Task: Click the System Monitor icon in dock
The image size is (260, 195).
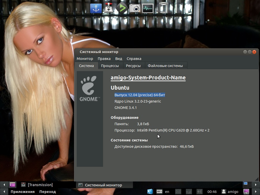Action: pyautogui.click(x=148, y=8)
